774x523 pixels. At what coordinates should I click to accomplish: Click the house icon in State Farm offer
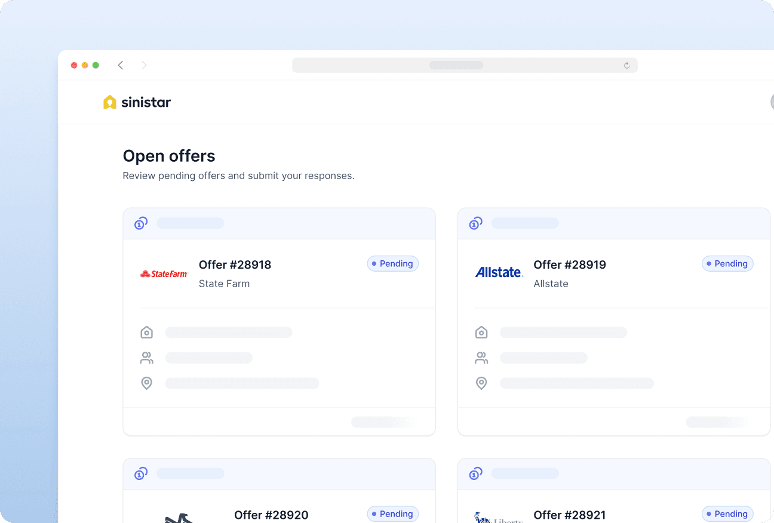coord(146,333)
